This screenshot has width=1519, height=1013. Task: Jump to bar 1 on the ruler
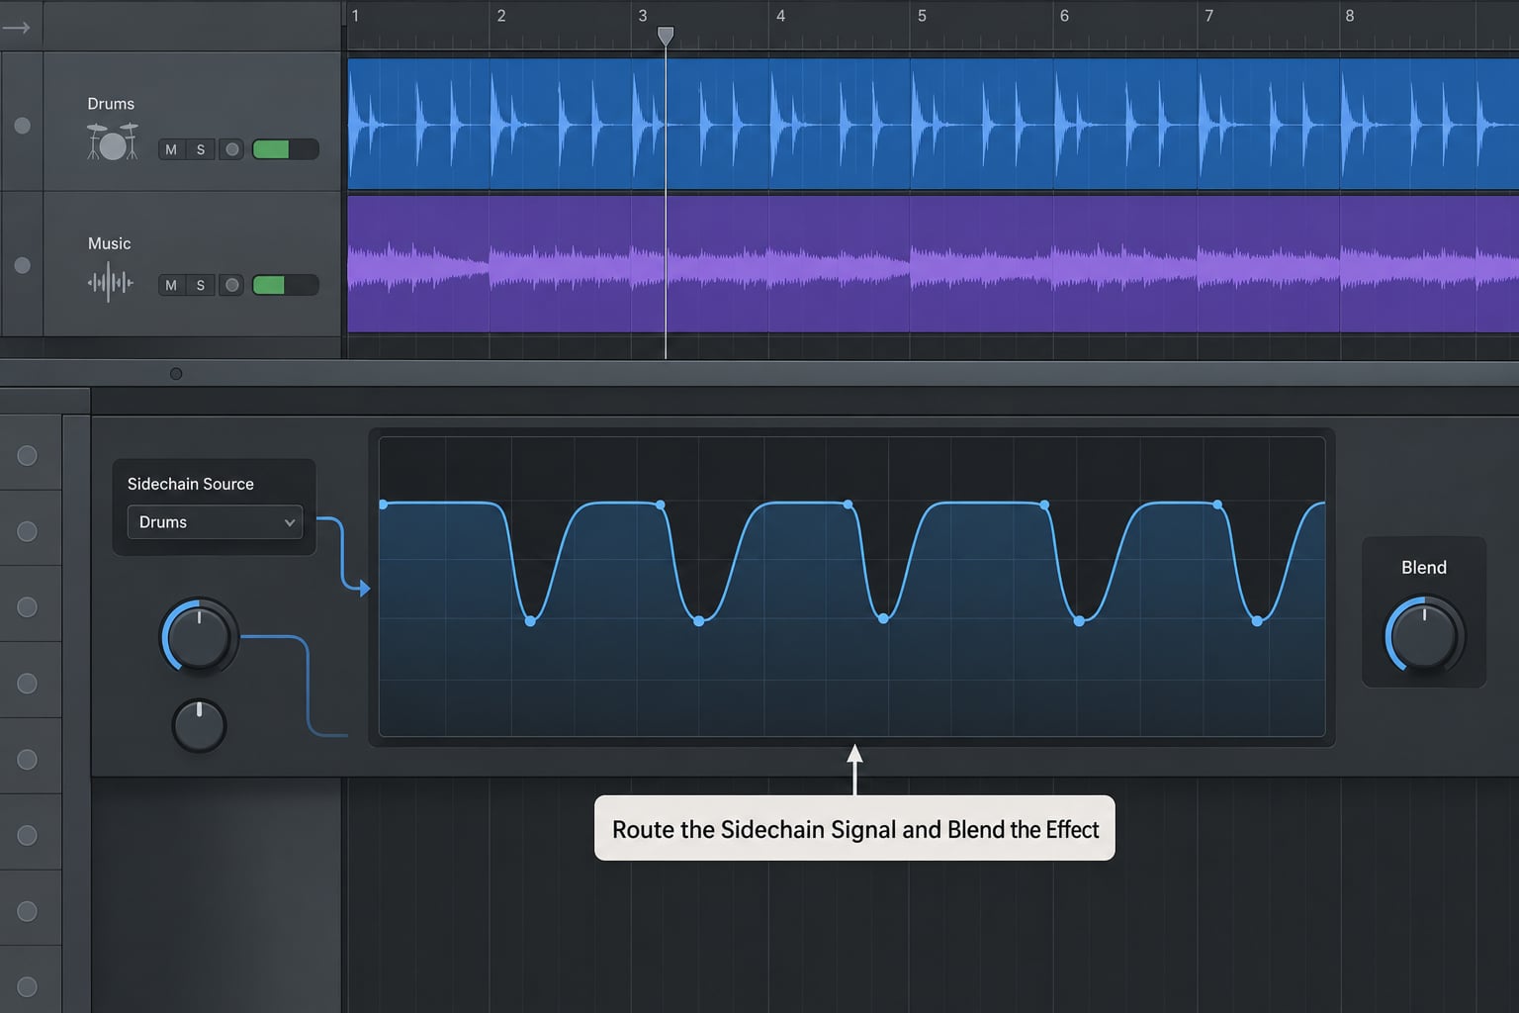click(355, 16)
